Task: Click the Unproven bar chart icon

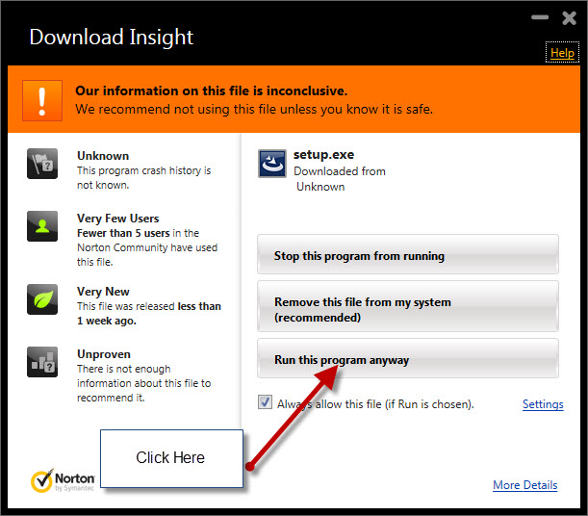Action: coord(42,362)
